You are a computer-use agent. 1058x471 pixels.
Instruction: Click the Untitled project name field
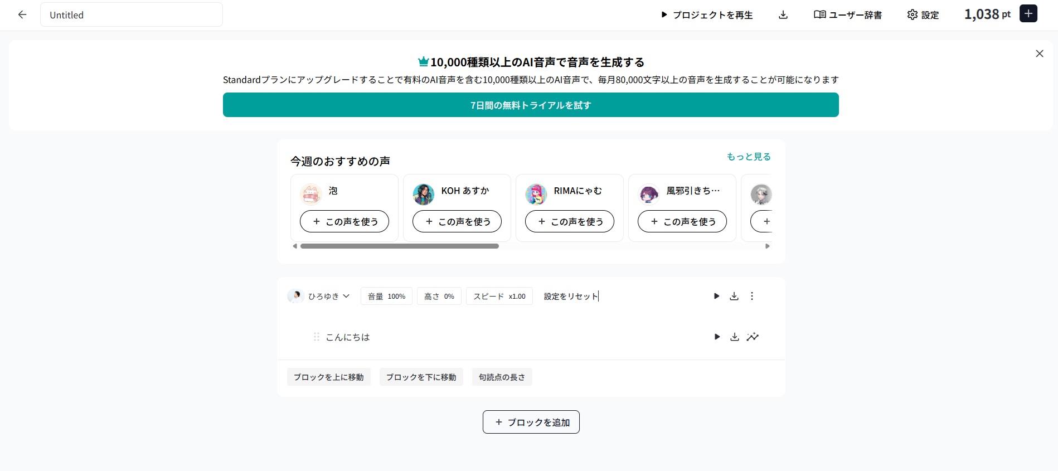[132, 15]
